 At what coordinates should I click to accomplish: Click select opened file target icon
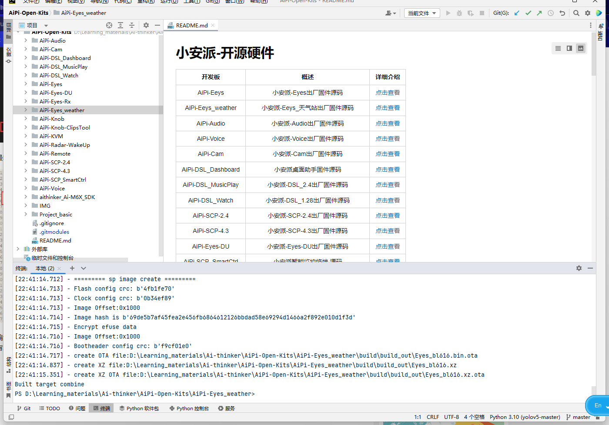coord(109,25)
